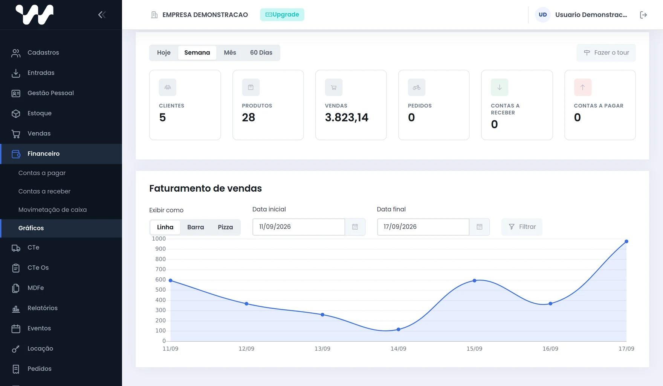Click the Upgrade button
This screenshot has width=663, height=386.
click(x=282, y=15)
